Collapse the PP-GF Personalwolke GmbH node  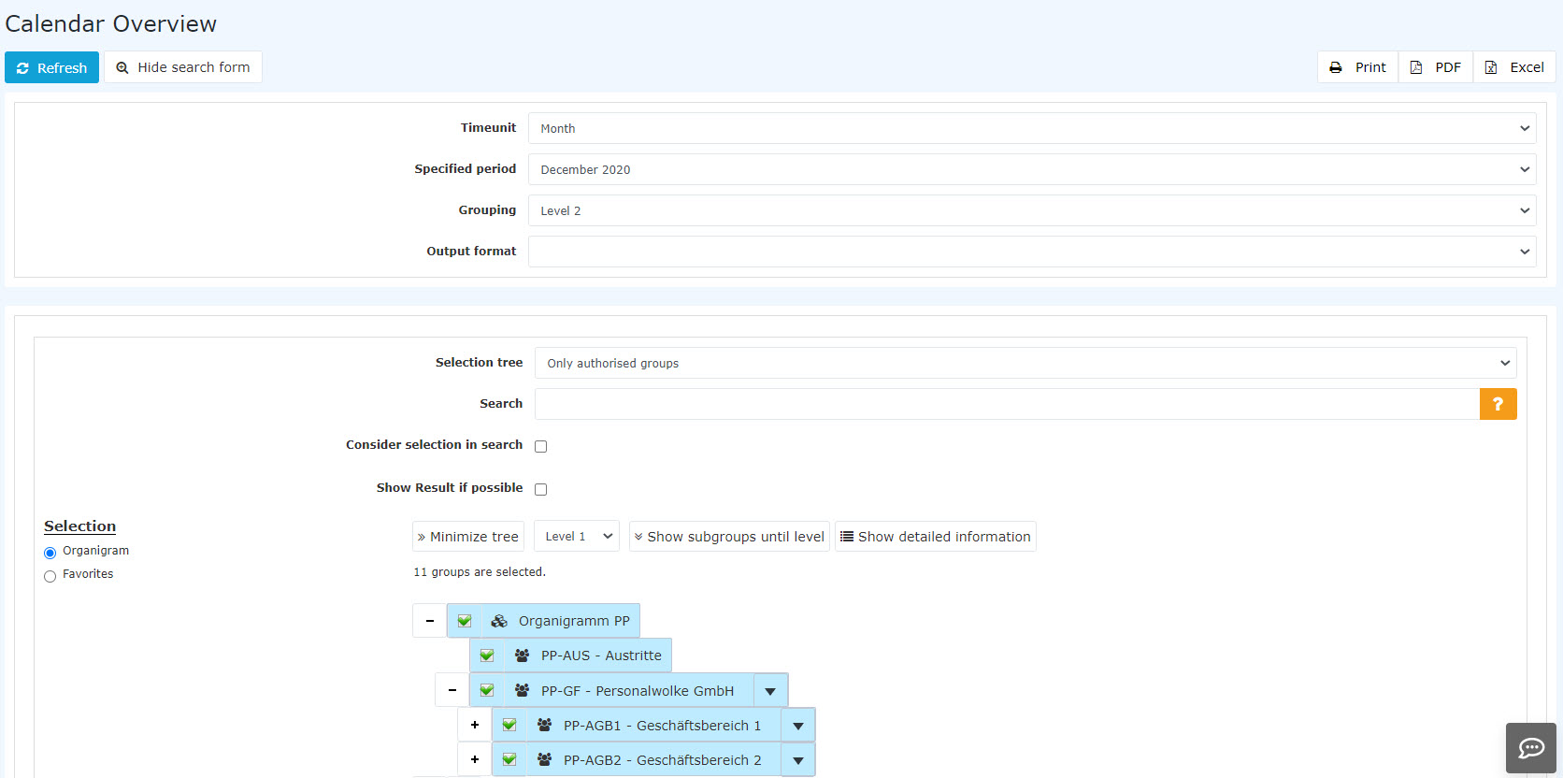[452, 690]
